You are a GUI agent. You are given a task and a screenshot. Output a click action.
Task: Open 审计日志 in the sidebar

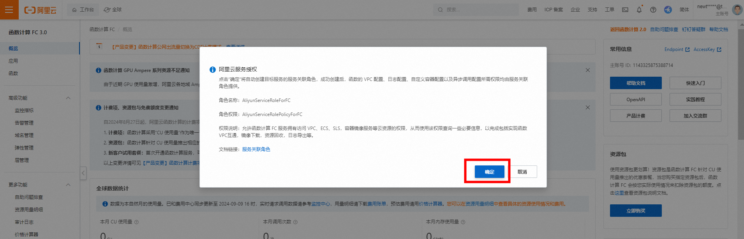[24, 222]
